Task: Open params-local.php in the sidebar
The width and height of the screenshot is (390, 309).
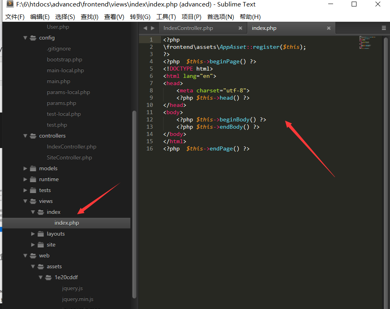Action: (x=68, y=92)
